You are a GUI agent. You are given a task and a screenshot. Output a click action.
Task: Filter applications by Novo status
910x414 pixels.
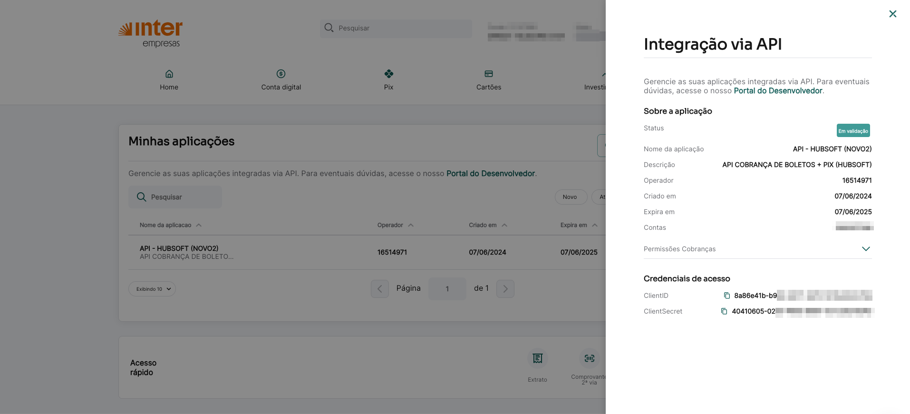pos(571,197)
